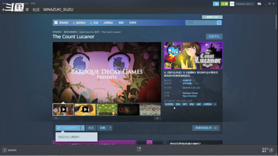Click The Count Lucanor page title
The height and width of the screenshot is (156, 278).
(73, 37)
